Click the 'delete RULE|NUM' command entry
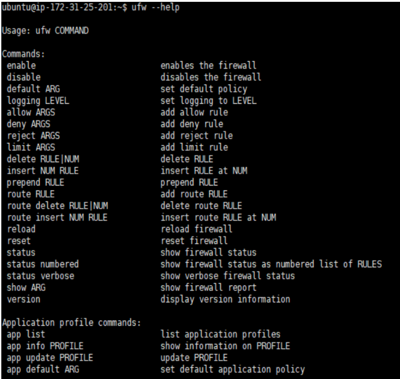The height and width of the screenshot is (379, 400). 43,159
